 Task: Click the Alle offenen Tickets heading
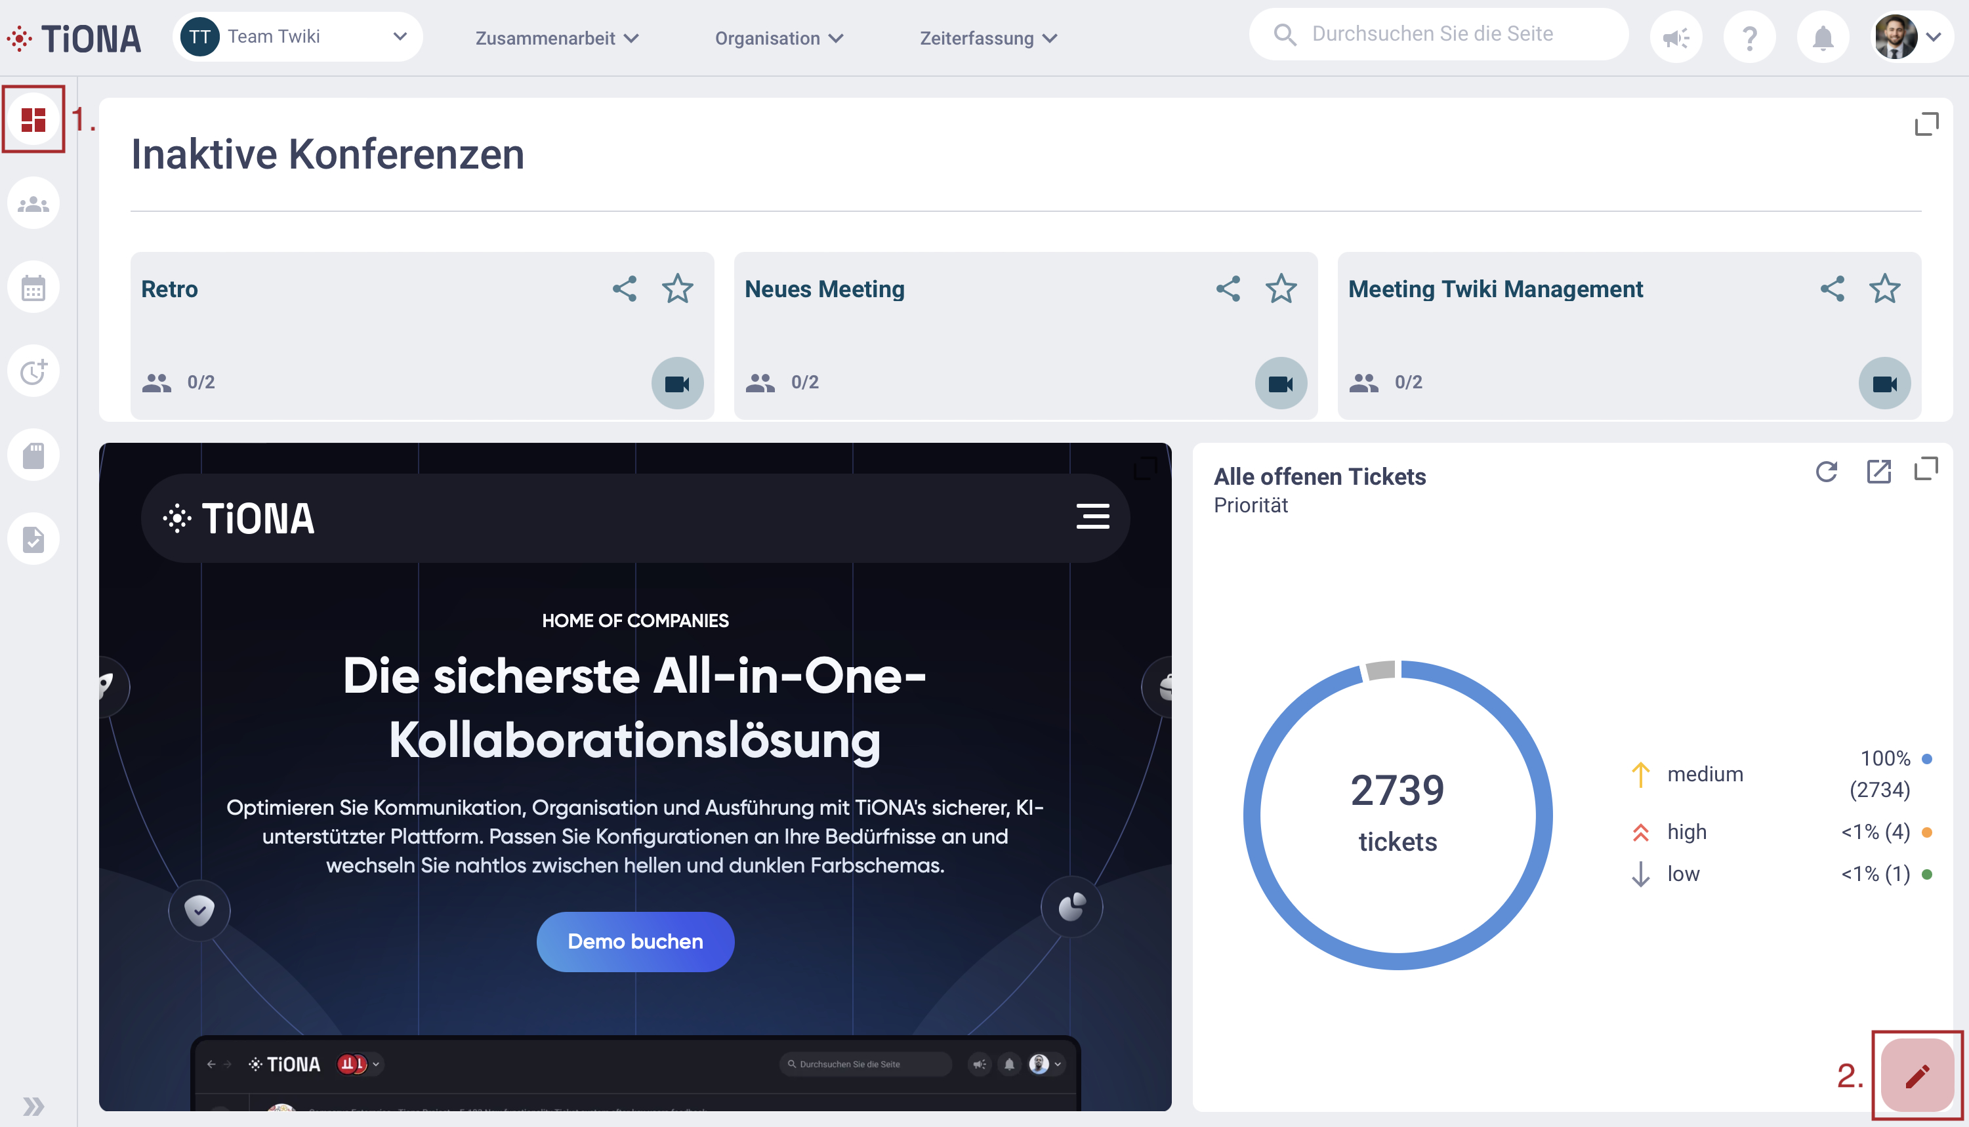tap(1319, 476)
